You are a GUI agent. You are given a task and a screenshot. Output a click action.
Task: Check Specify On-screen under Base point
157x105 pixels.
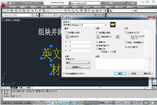tap(66, 33)
